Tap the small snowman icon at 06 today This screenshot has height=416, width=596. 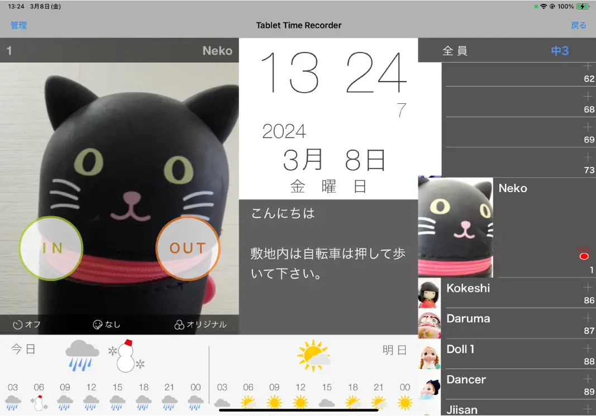coord(39,402)
